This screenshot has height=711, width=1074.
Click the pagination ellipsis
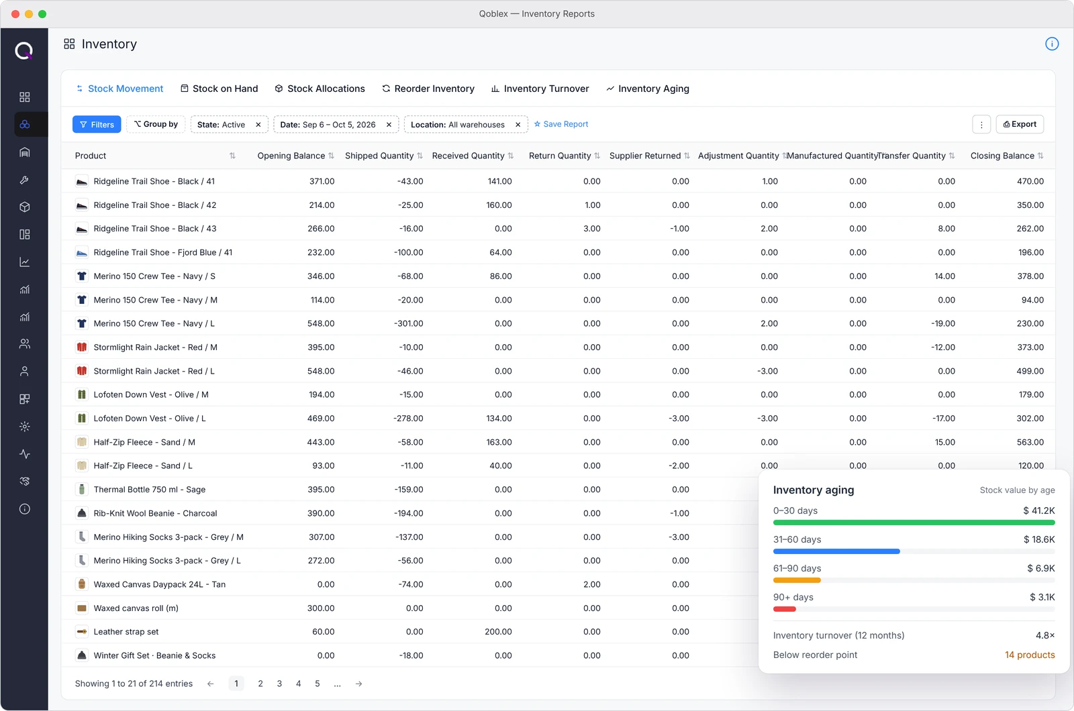click(337, 683)
